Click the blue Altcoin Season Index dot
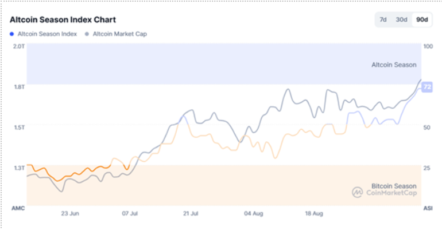The image size is (442, 231). pyautogui.click(x=12, y=34)
